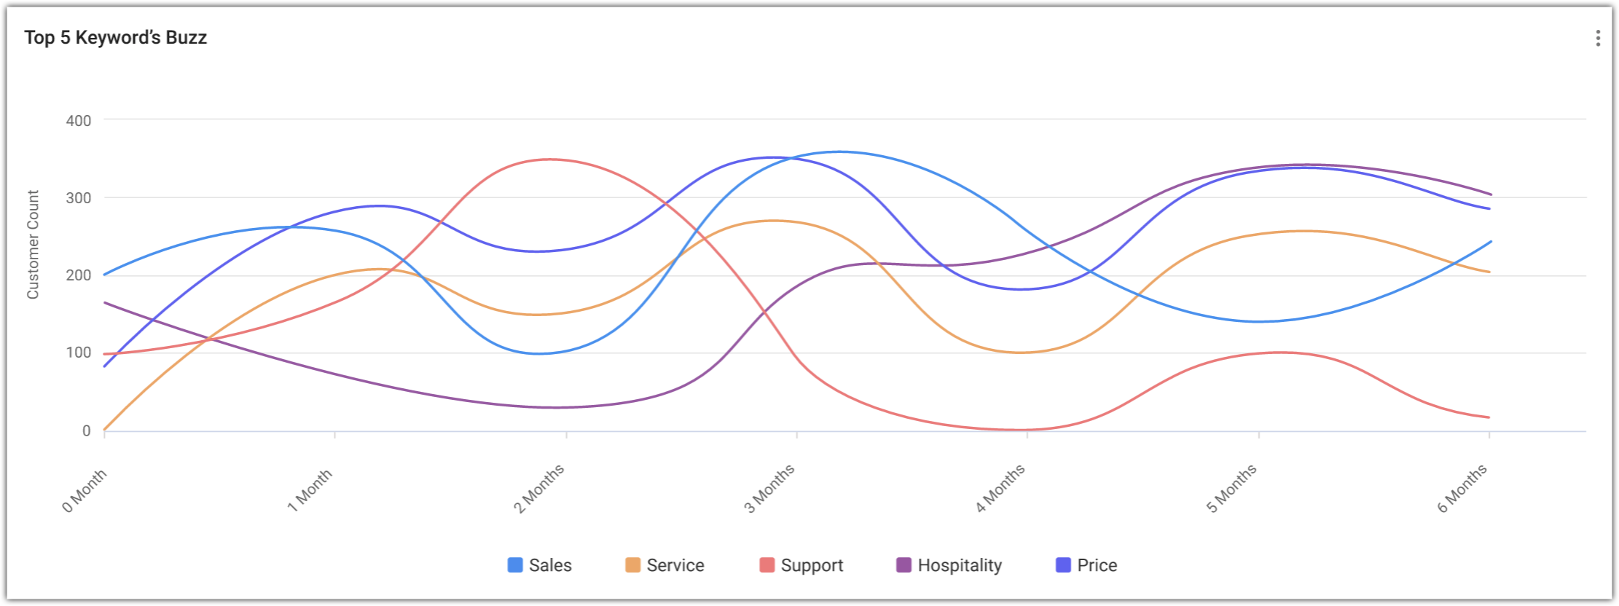1619x606 pixels.
Task: Click the "0 Month" x-axis label
Action: (85, 491)
